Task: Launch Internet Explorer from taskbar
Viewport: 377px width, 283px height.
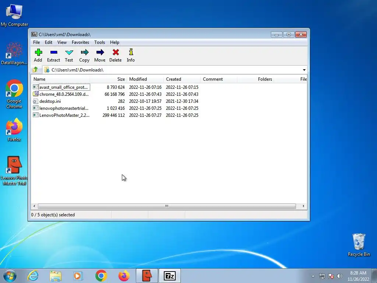Action: point(33,276)
